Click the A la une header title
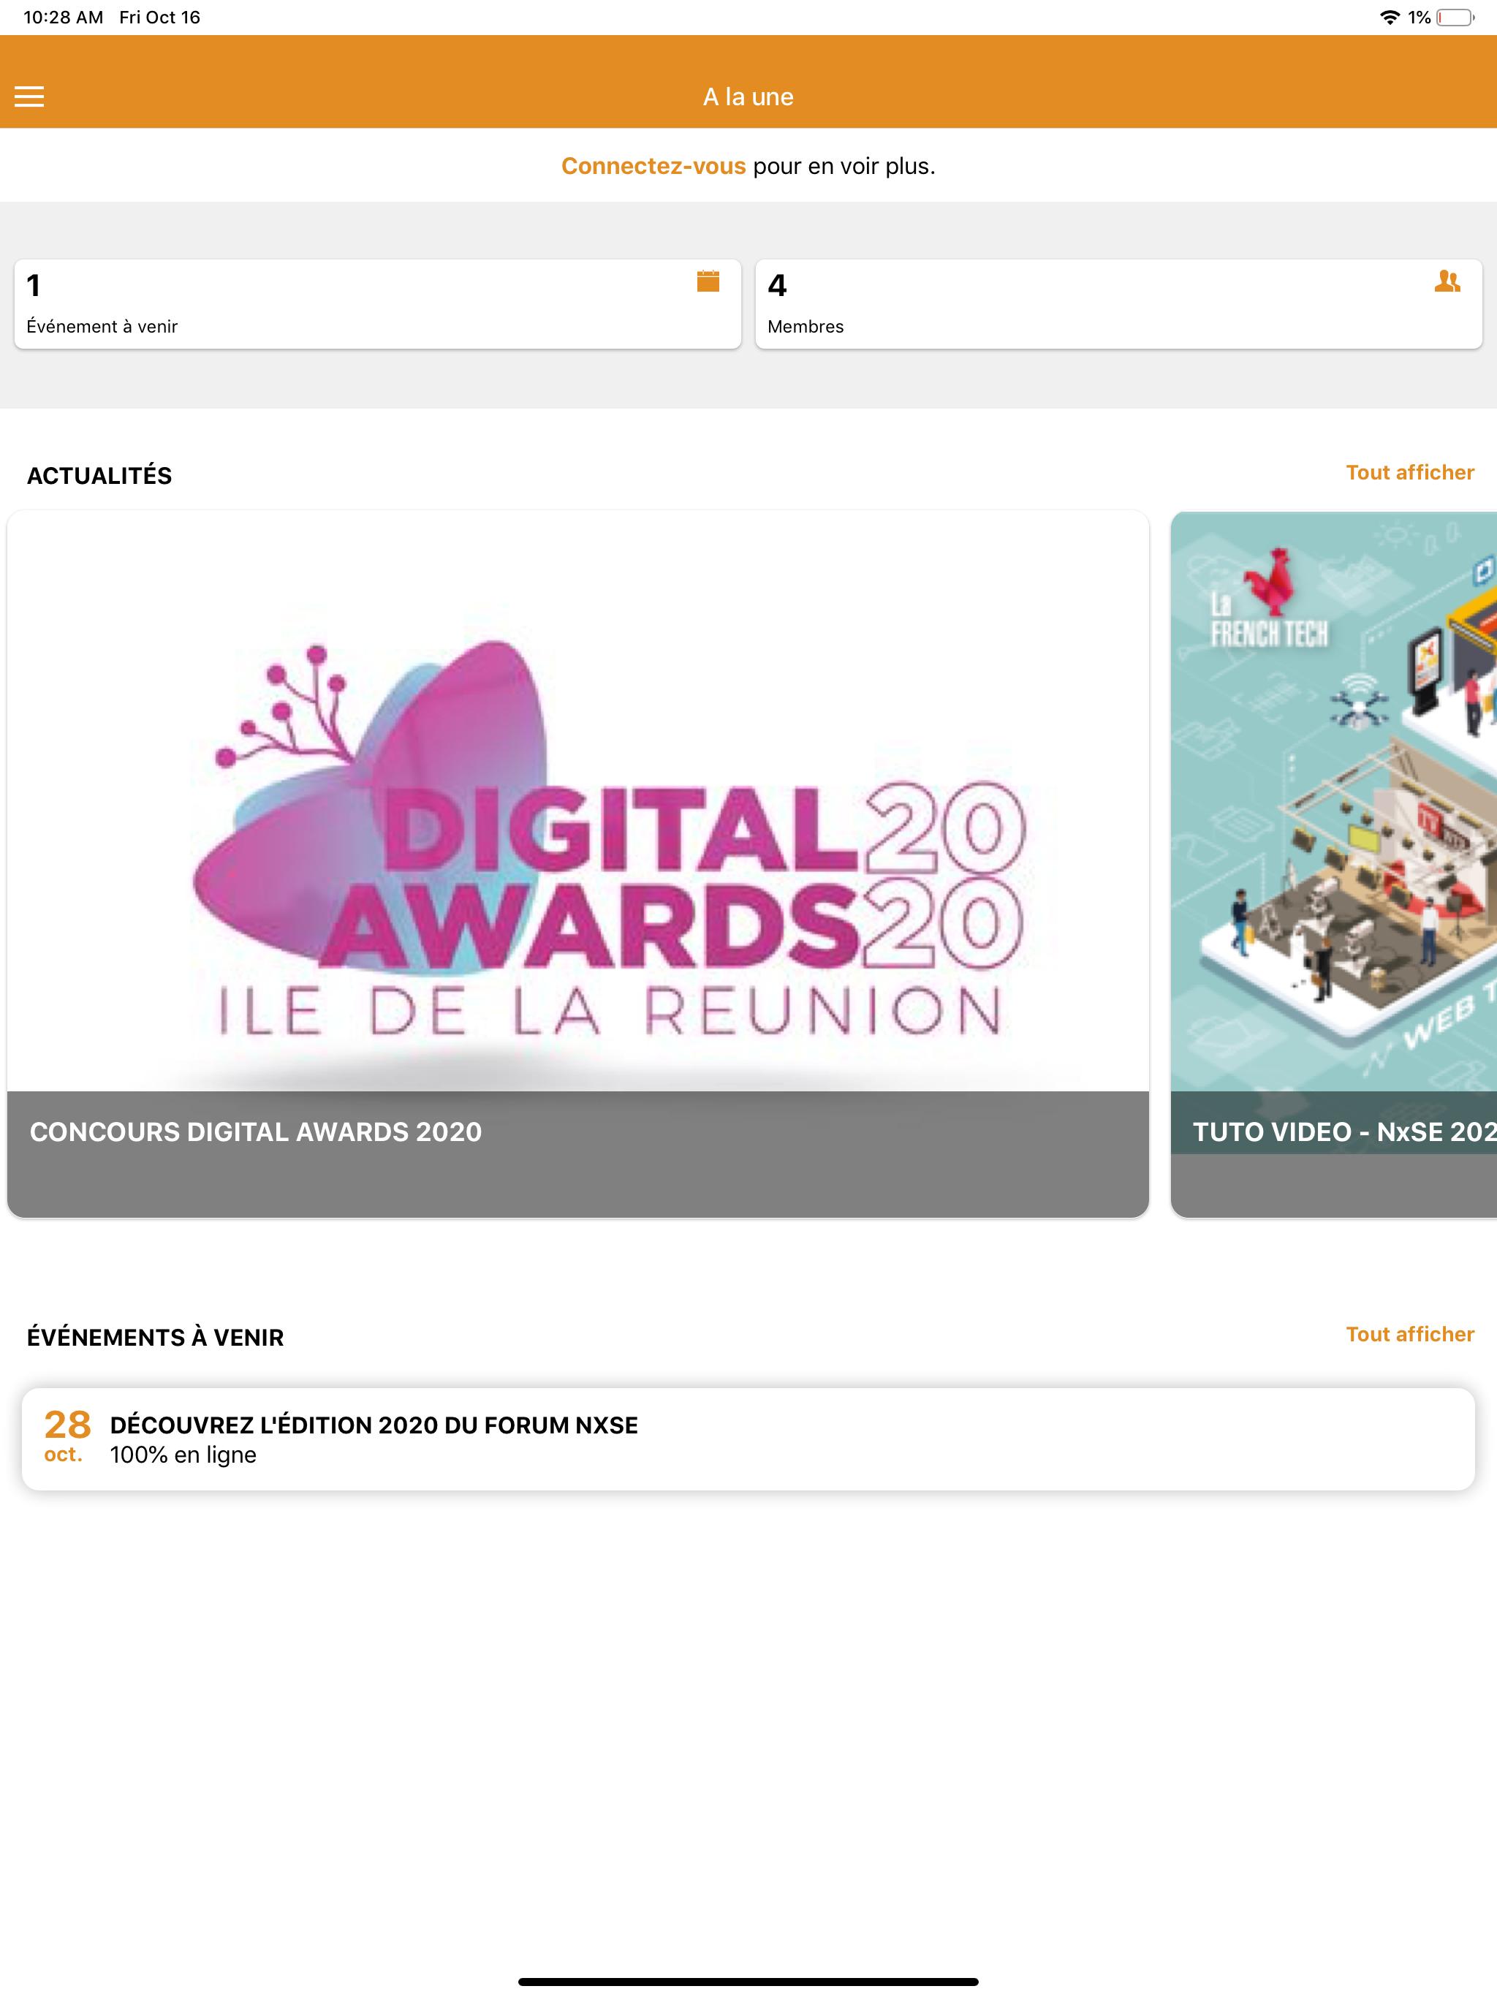 pyautogui.click(x=748, y=96)
